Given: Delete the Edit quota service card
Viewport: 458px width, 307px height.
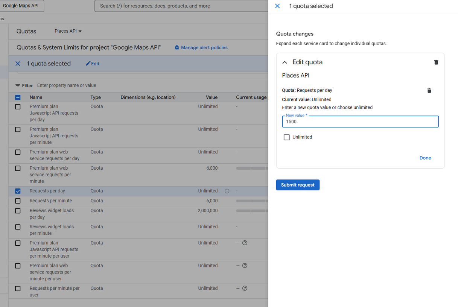Looking at the screenshot, I should coord(436,62).
